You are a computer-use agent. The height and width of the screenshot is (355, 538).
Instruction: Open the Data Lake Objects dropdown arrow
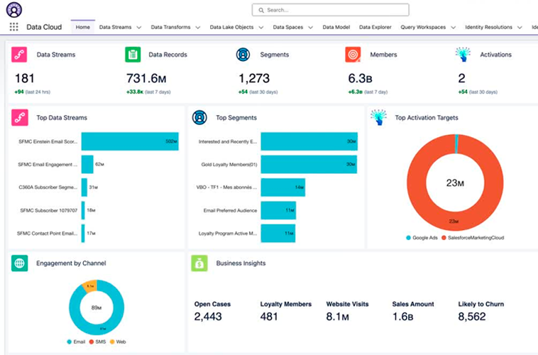click(x=260, y=28)
